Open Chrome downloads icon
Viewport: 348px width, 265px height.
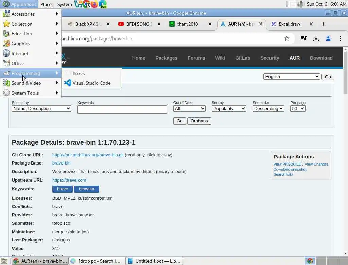316,38
